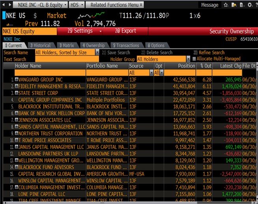Open the export folder icon in top bar
This screenshot has width=258, height=204.
234,5
